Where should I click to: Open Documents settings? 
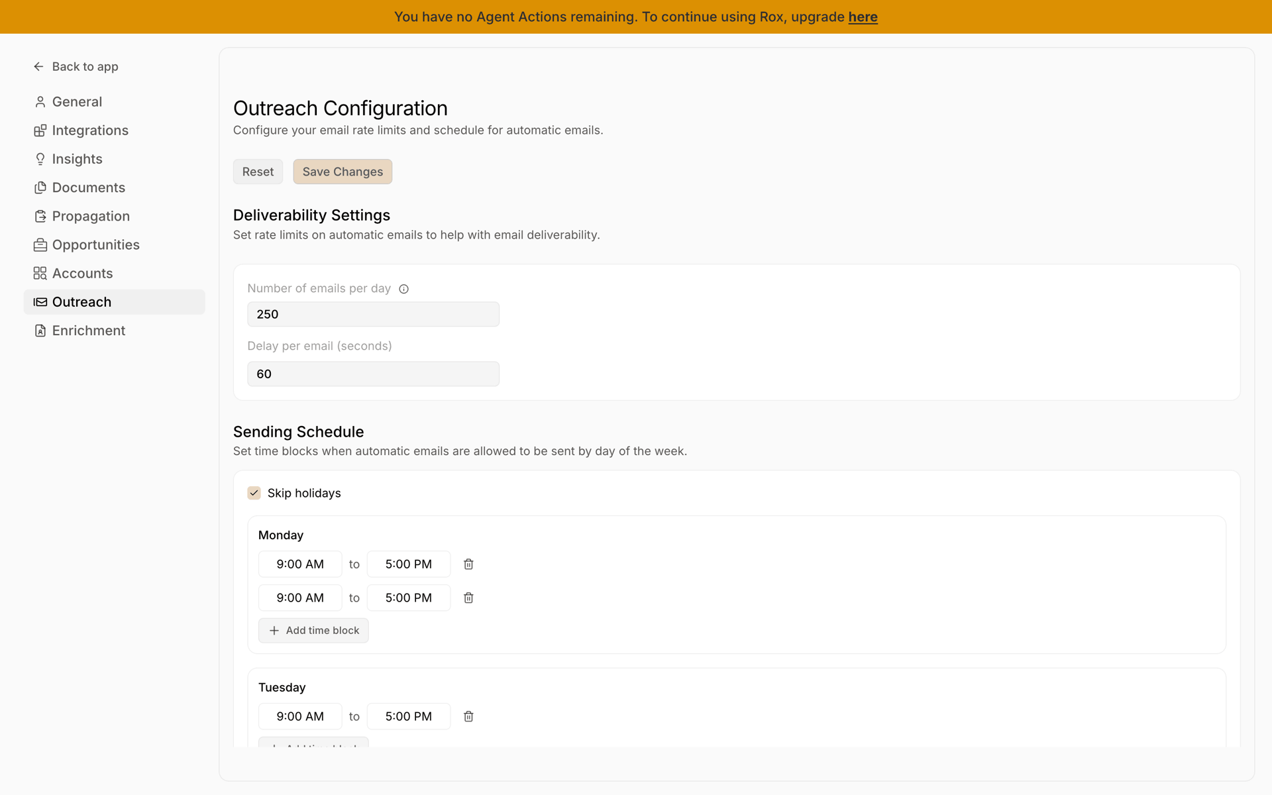pyautogui.click(x=114, y=187)
